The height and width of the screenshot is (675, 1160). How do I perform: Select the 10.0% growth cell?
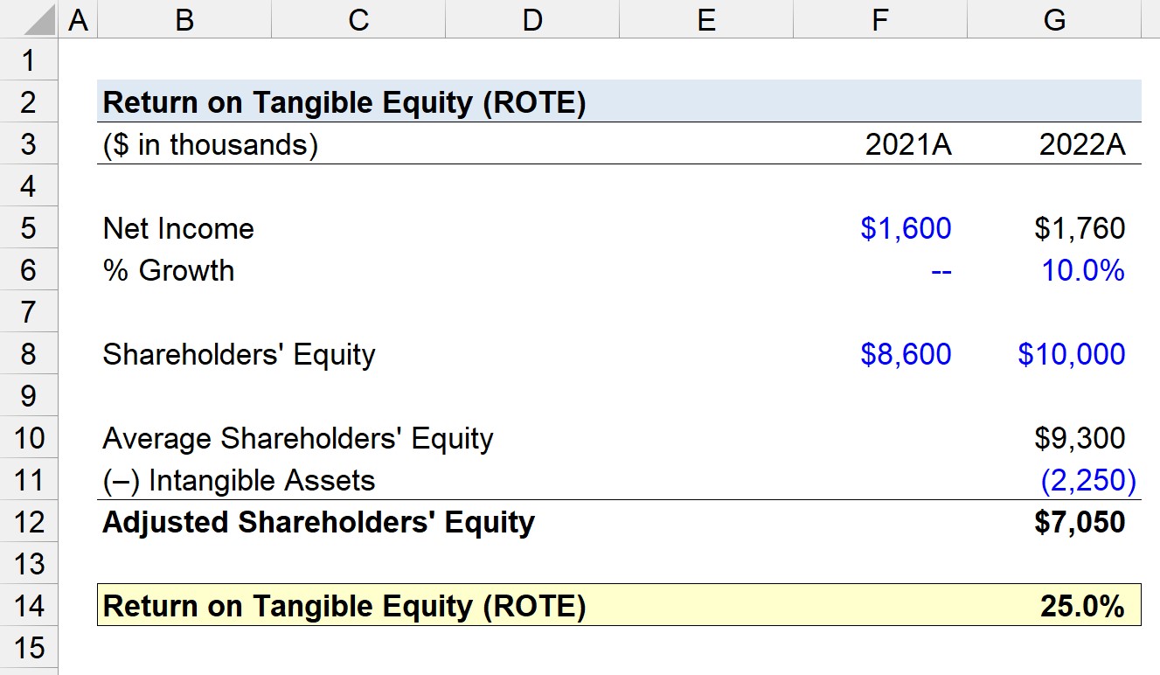(x=1054, y=270)
